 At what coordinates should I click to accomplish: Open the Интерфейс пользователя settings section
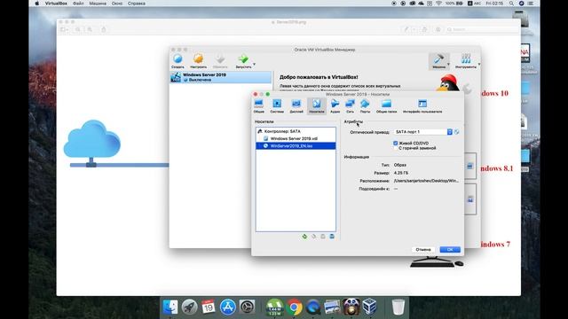tap(422, 106)
